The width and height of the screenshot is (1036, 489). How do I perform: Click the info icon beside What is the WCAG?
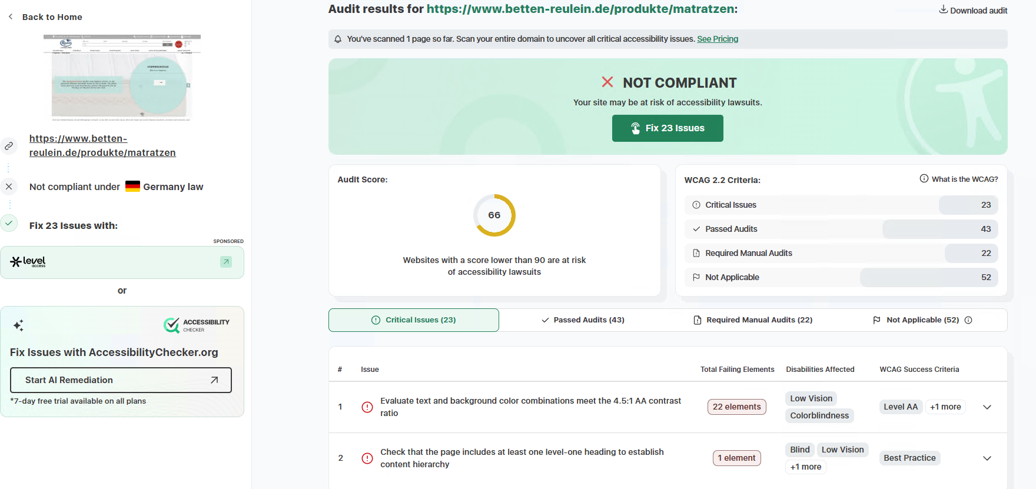point(924,178)
